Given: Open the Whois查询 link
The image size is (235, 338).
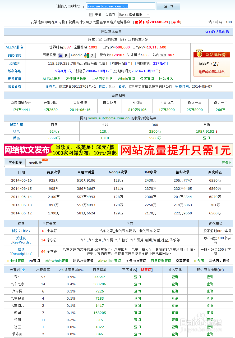Looking at the screenshot, I should click(126, 79).
